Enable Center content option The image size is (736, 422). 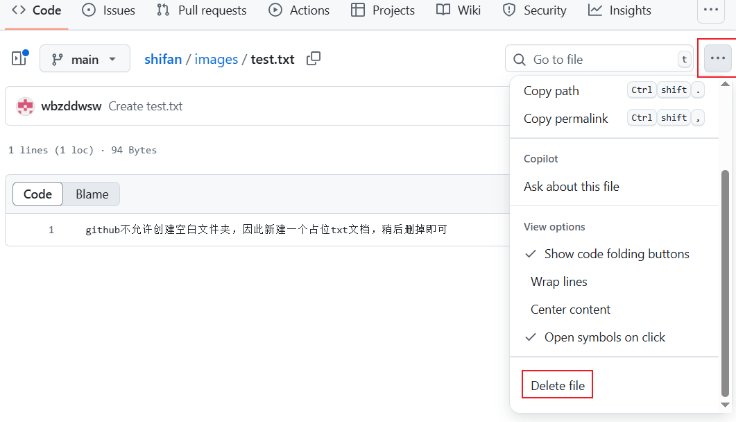click(614, 310)
